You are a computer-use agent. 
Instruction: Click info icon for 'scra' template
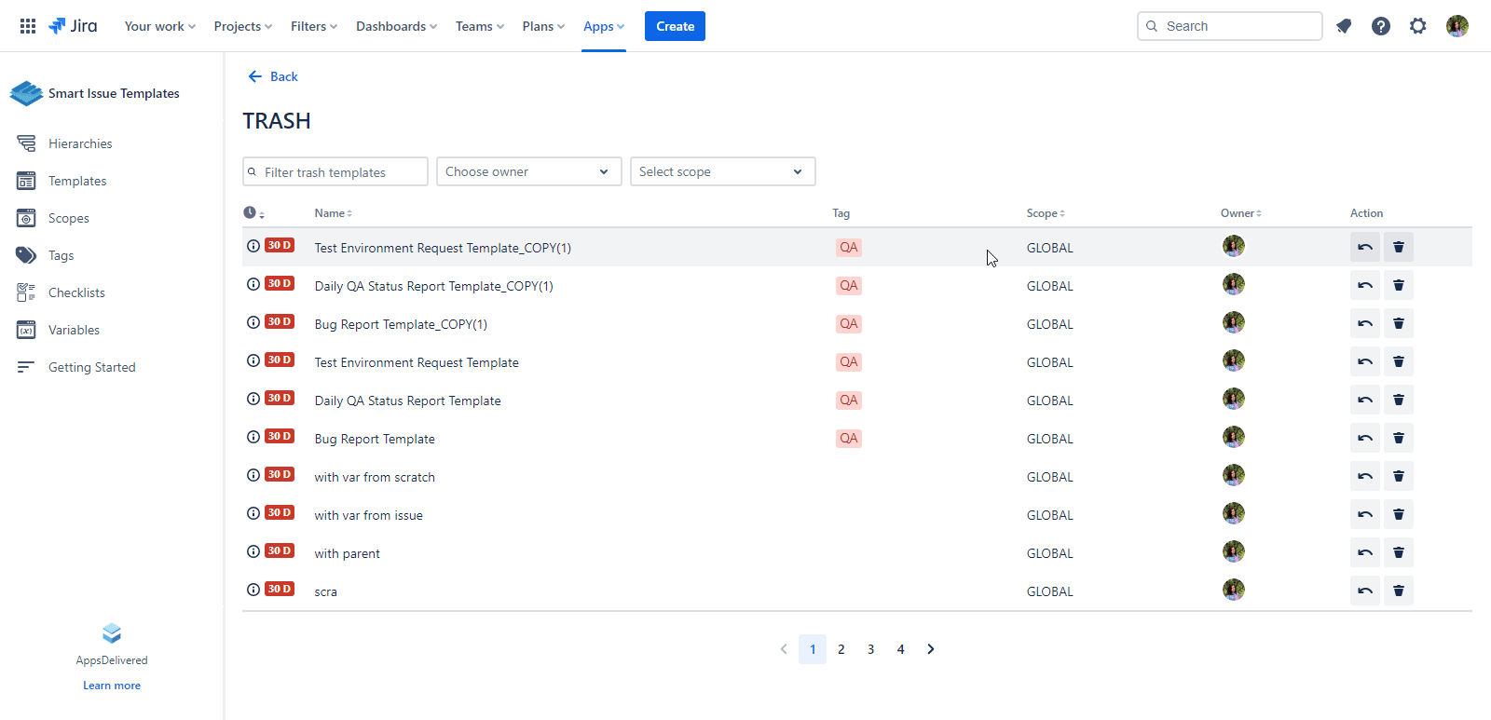pyautogui.click(x=253, y=590)
